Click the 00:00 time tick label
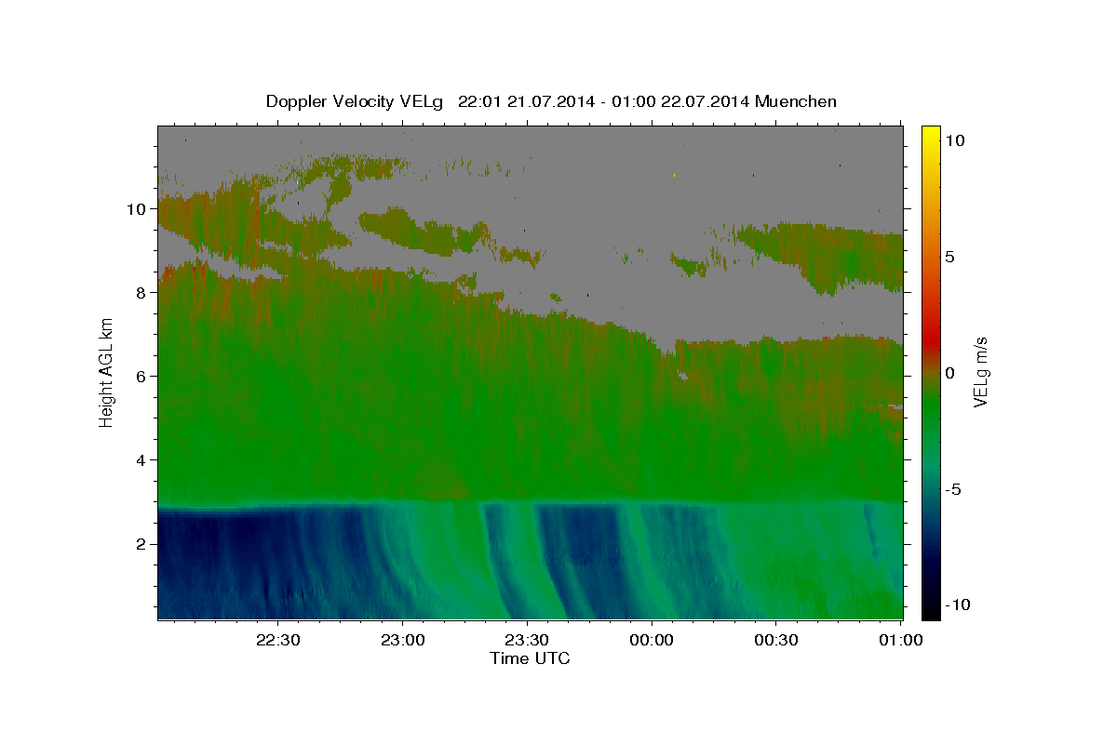 [x=652, y=640]
